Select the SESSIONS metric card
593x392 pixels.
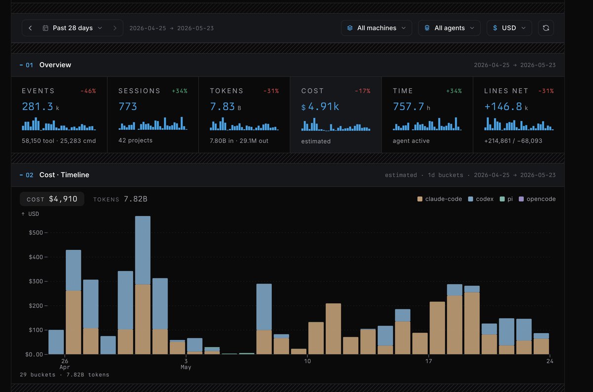[153, 115]
